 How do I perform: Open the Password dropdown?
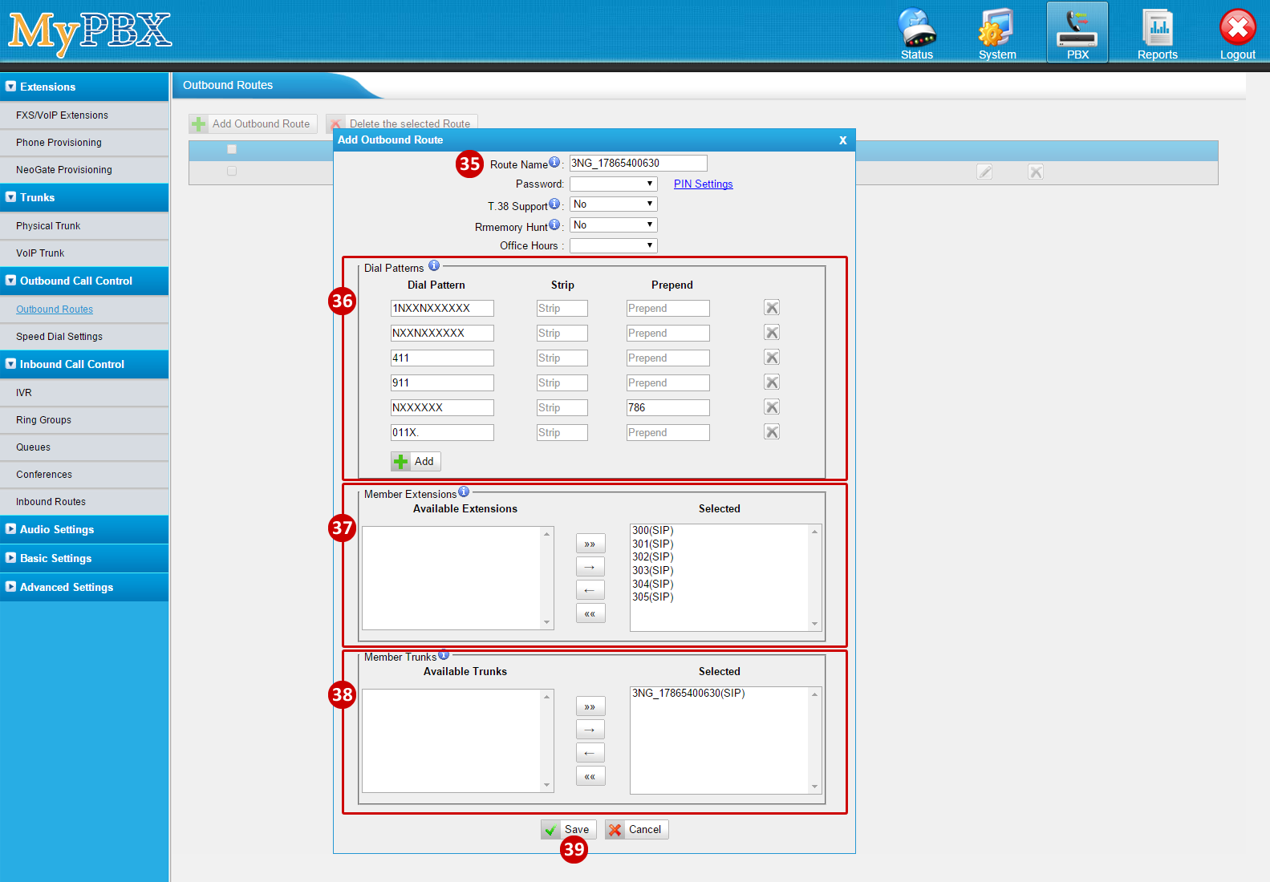point(613,184)
